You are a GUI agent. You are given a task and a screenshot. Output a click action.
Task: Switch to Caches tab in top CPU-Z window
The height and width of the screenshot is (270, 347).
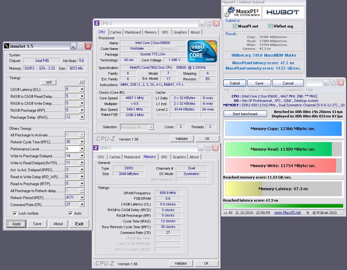(x=115, y=32)
